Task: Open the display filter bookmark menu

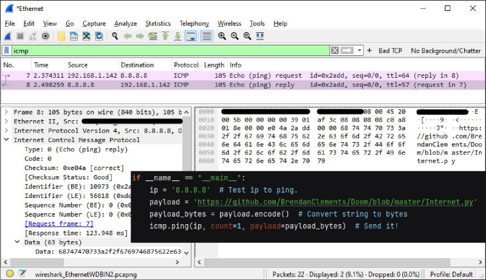Action: [x=7, y=50]
